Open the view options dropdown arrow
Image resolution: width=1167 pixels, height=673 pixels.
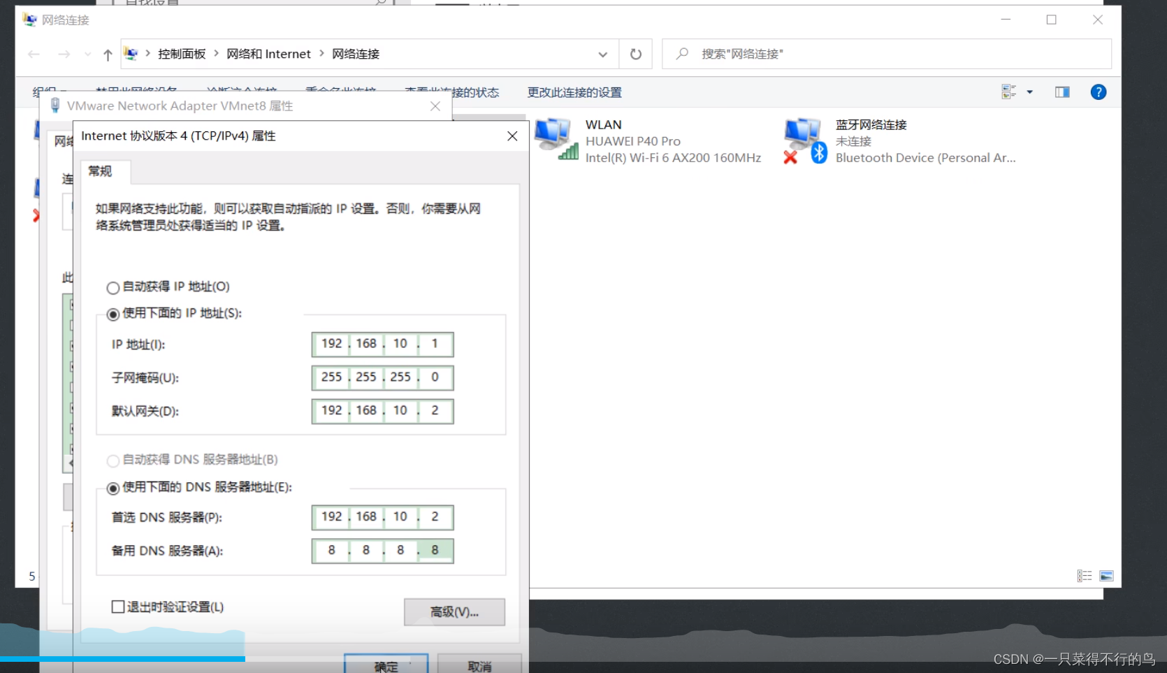pyautogui.click(x=1029, y=92)
